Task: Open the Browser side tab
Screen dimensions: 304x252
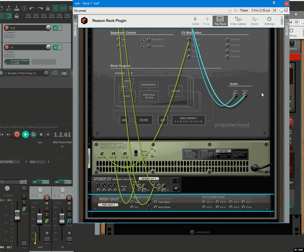Action: click(75, 29)
